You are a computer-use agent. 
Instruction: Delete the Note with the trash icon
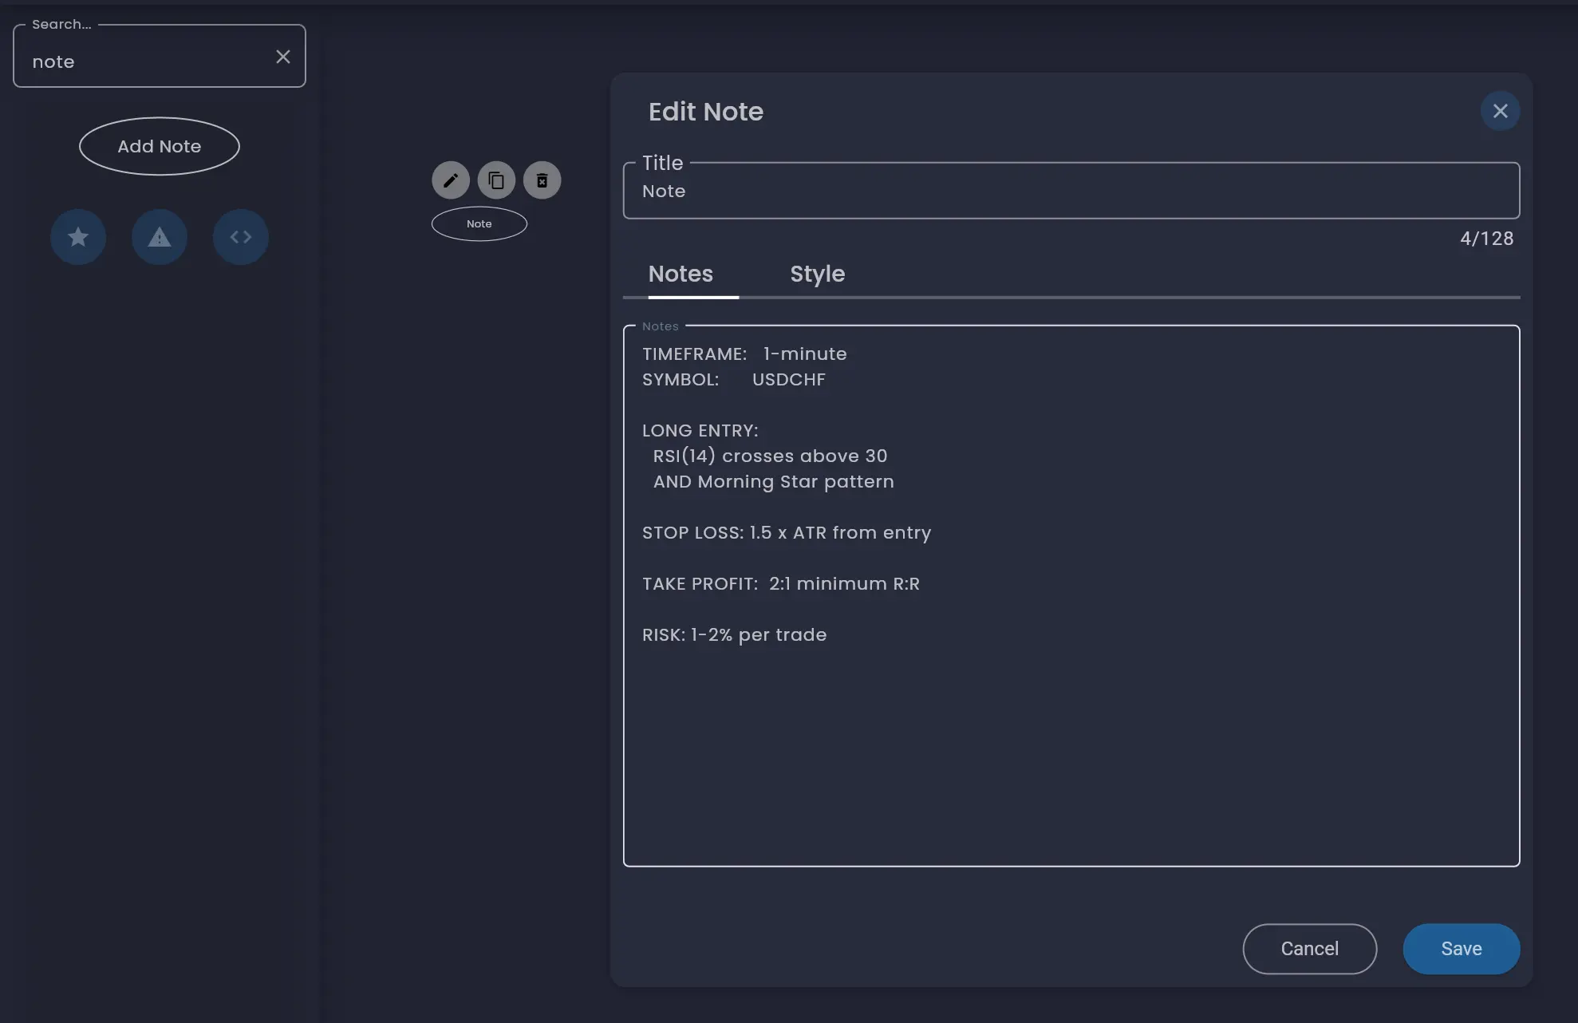(542, 180)
